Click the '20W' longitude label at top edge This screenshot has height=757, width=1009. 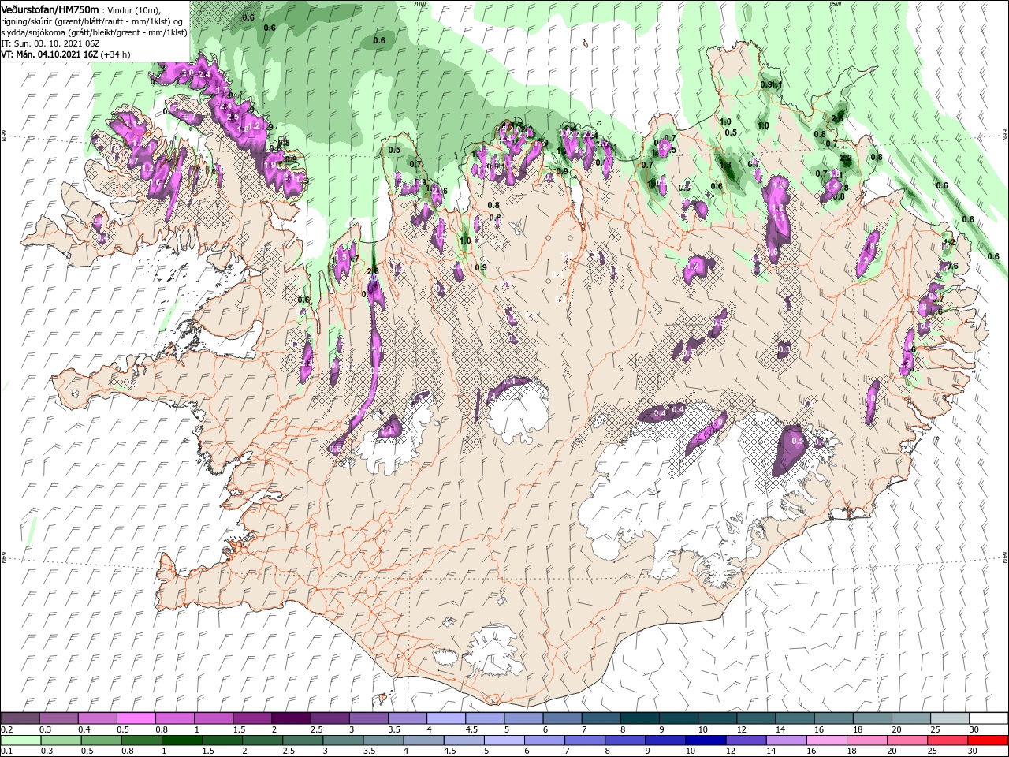[x=419, y=3]
